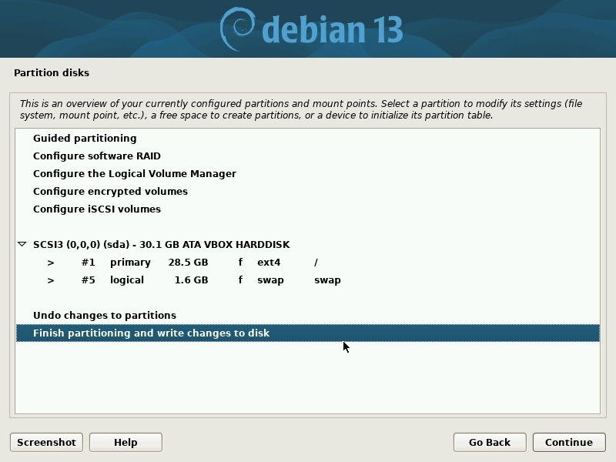The image size is (616, 462).
Task: Select partition #5 logical swap row
Action: [307, 280]
